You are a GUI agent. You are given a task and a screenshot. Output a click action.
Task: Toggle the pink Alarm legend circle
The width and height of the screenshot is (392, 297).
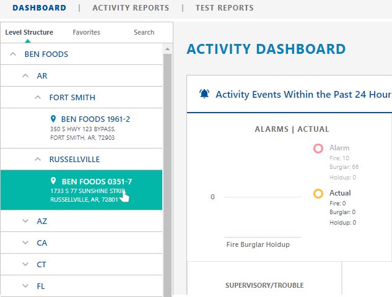tap(318, 148)
